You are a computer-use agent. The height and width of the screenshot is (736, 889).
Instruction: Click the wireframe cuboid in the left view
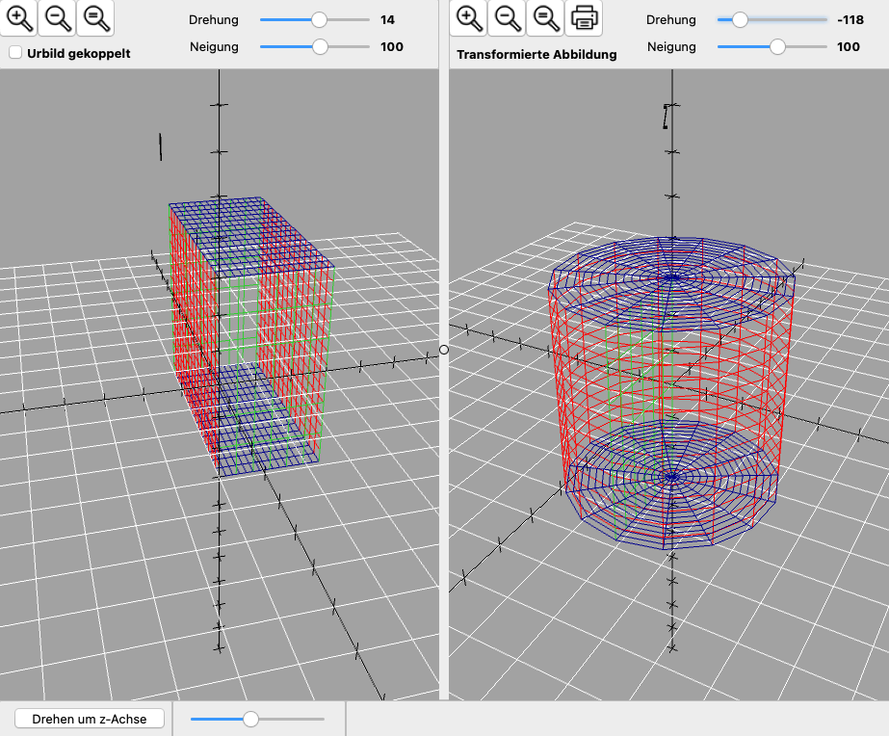250,337
